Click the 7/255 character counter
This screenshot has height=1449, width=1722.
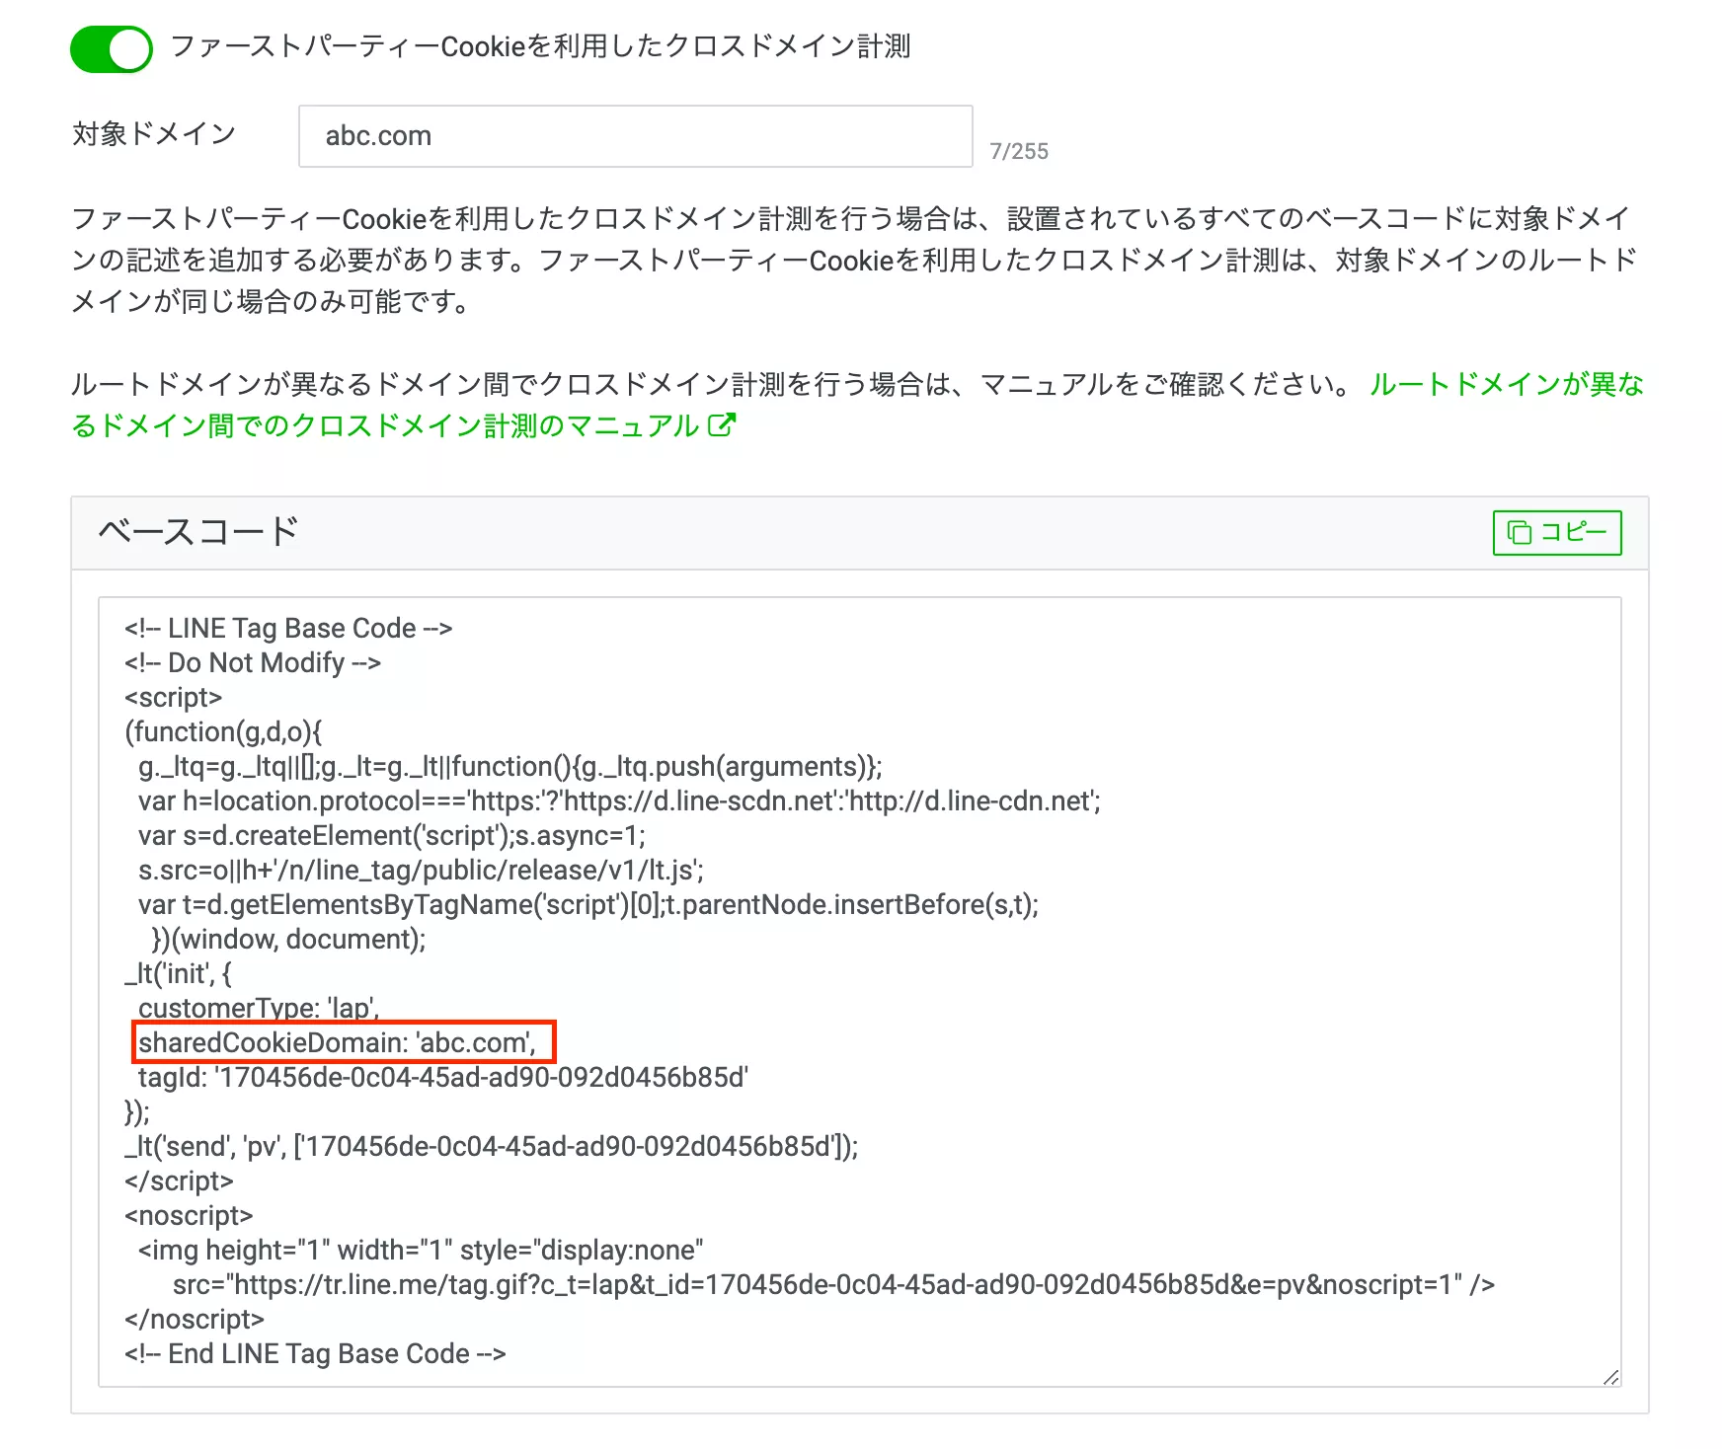pos(1019,151)
